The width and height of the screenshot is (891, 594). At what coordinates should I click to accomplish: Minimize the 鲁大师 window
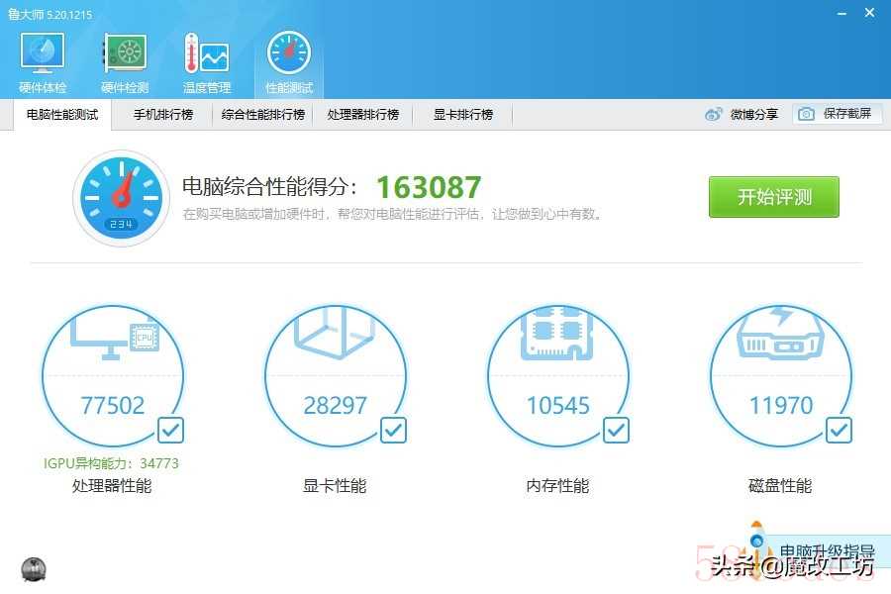coord(841,13)
